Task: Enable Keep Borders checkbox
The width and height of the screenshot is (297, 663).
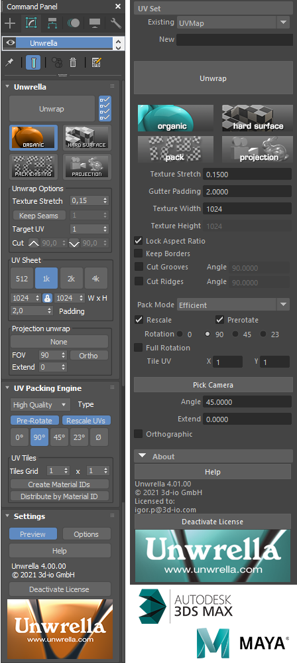Action: click(138, 254)
